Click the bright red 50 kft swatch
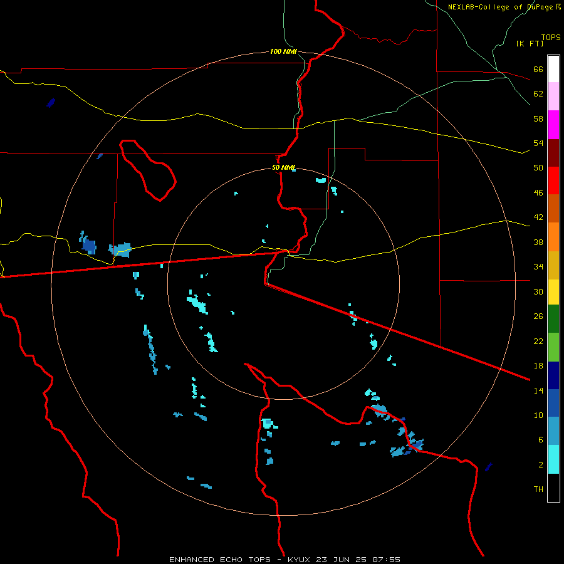The width and height of the screenshot is (564, 564). click(553, 180)
